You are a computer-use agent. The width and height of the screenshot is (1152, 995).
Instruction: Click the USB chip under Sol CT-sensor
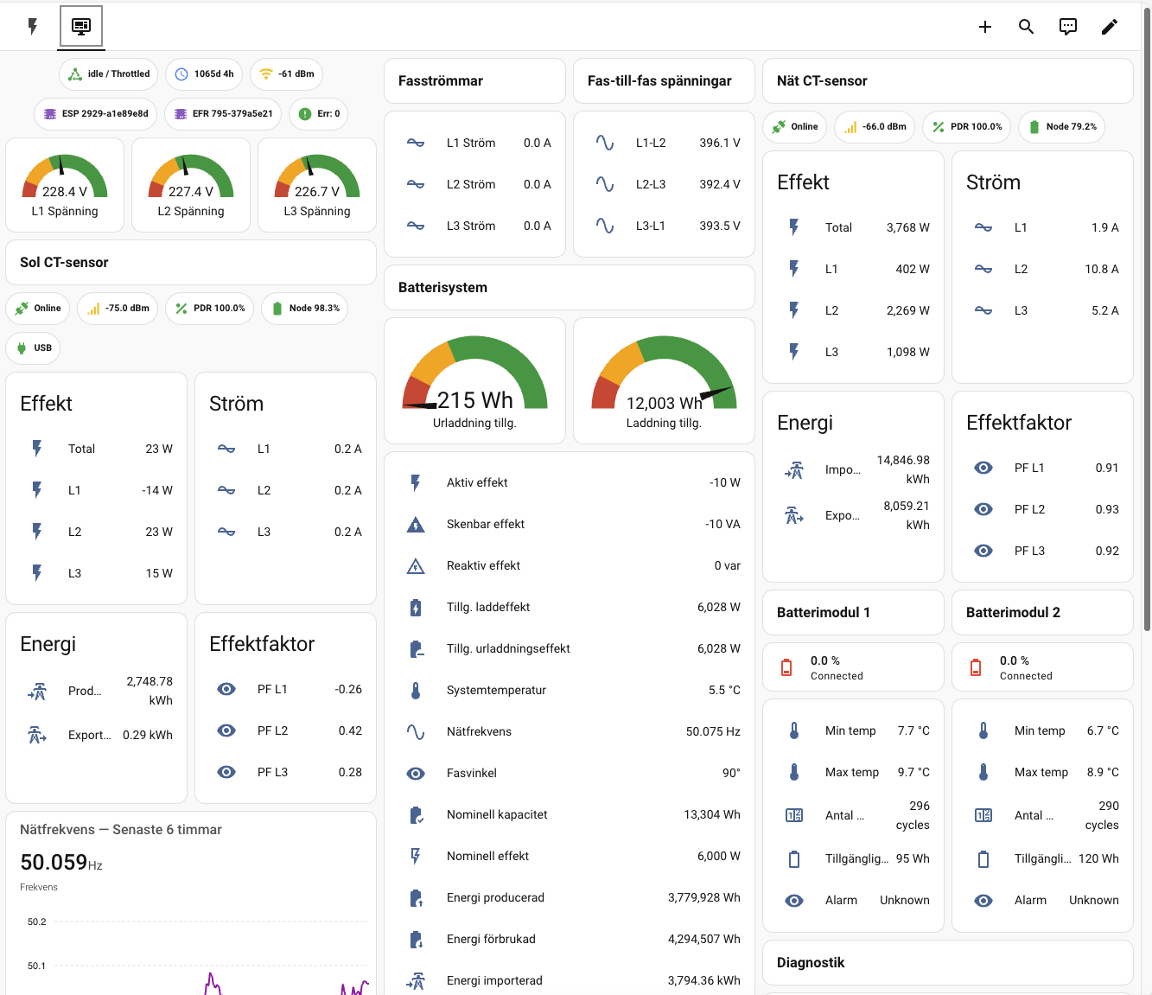coord(34,348)
